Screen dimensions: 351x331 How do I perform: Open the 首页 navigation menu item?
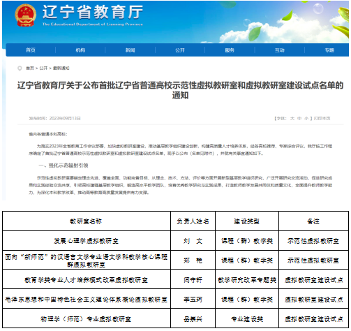coord(31,50)
